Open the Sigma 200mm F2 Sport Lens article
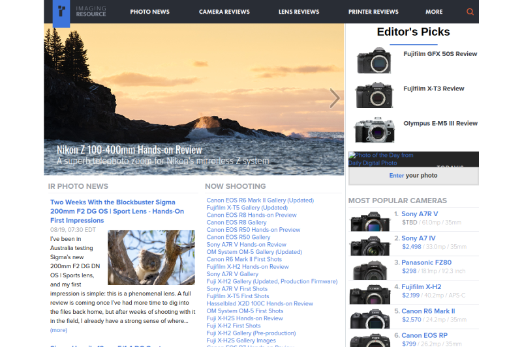The image size is (522, 347). click(117, 211)
